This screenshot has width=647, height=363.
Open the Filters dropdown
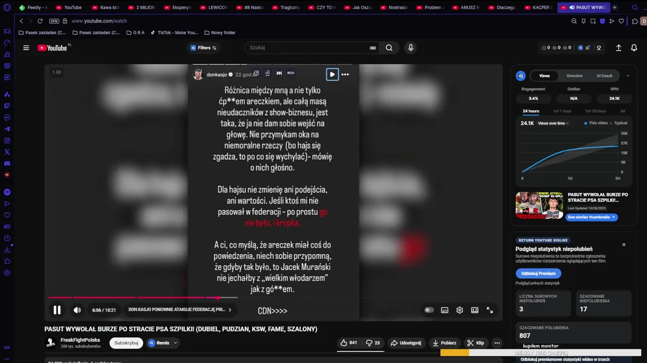[x=203, y=48]
